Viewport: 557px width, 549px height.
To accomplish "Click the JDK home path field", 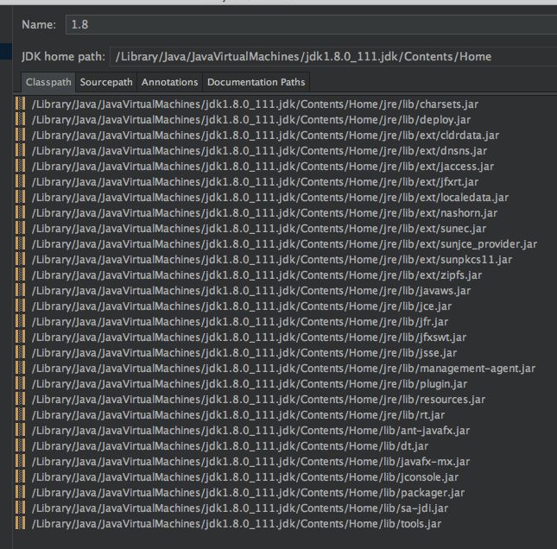I will (333, 56).
